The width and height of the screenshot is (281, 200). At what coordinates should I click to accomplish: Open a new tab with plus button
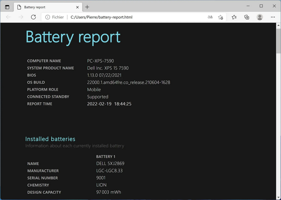point(87,7)
